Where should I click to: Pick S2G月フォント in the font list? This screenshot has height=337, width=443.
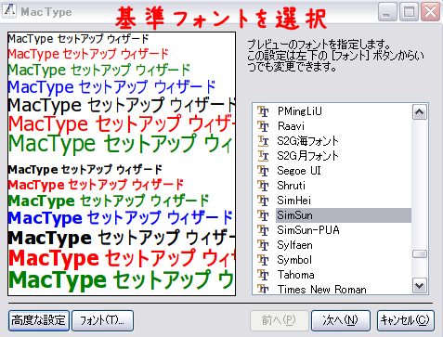(307, 156)
